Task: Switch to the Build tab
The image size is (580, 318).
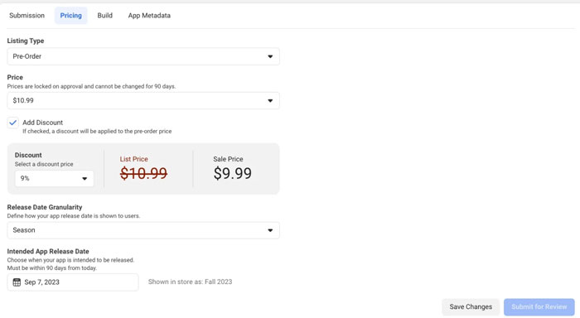Action: 104,16
